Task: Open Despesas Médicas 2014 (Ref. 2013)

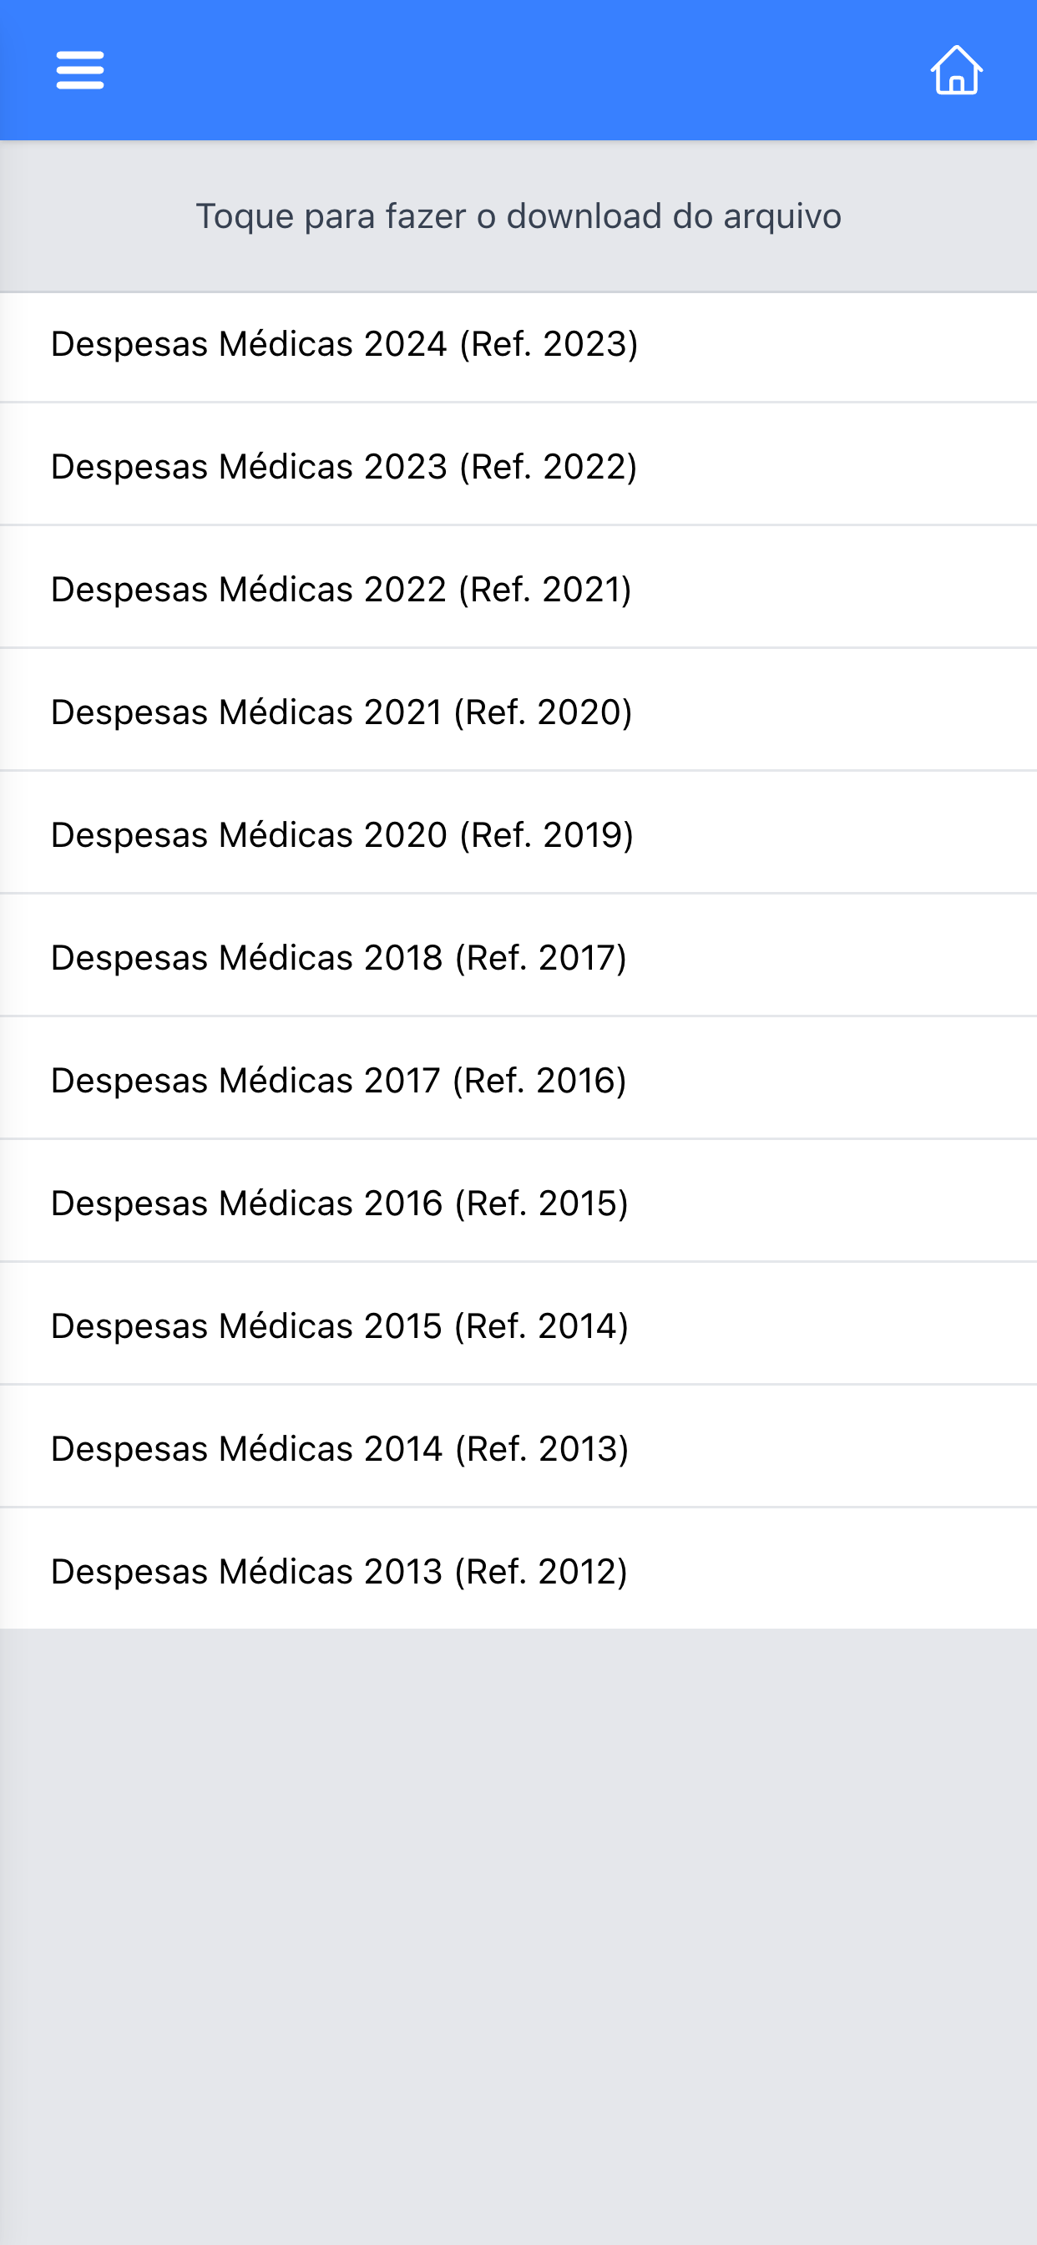Action: coord(518,1447)
